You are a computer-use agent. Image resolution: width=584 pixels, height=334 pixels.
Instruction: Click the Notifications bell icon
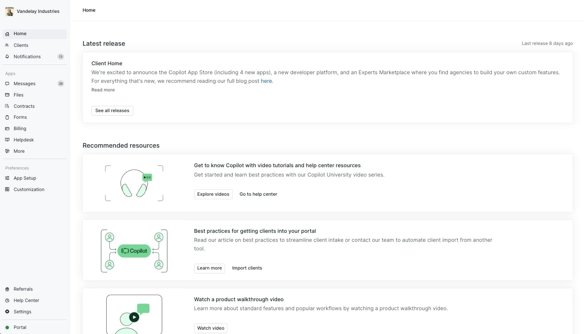coord(7,57)
